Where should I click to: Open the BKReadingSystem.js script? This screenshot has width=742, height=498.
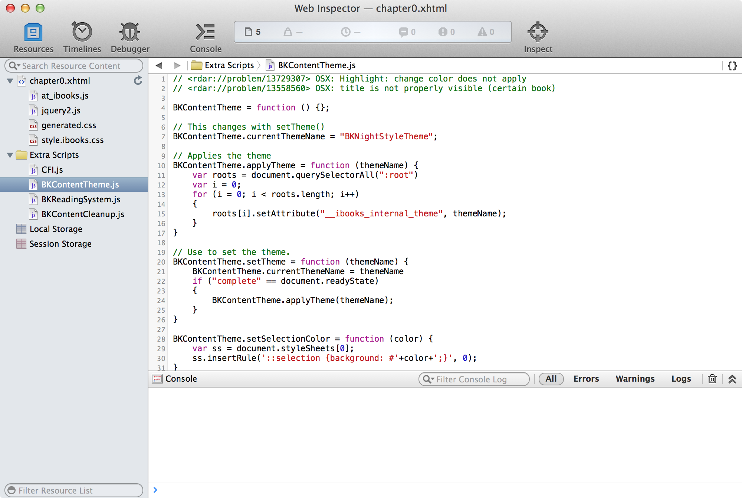coord(80,199)
